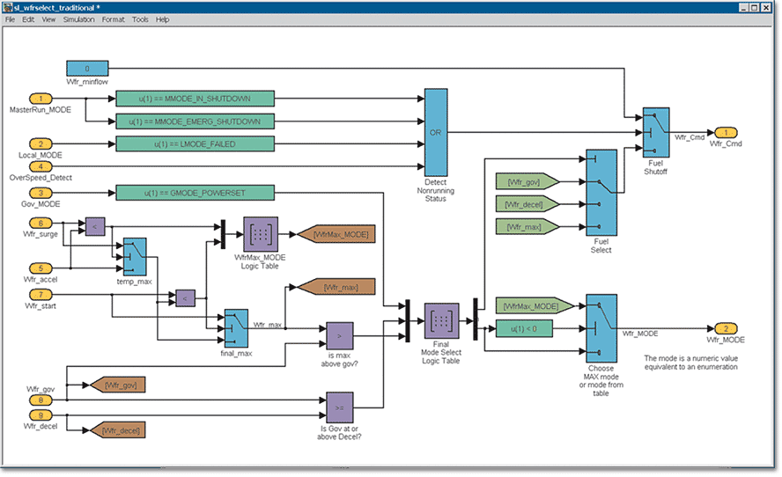
Task: Select the green Wfr_decel From tag
Action: tap(527, 204)
